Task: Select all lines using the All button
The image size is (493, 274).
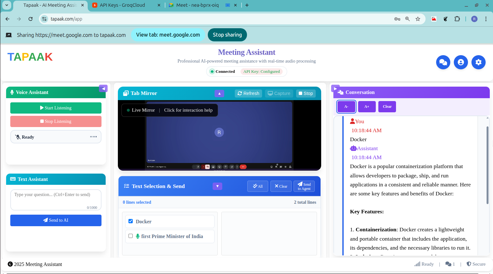Action: pyautogui.click(x=258, y=186)
